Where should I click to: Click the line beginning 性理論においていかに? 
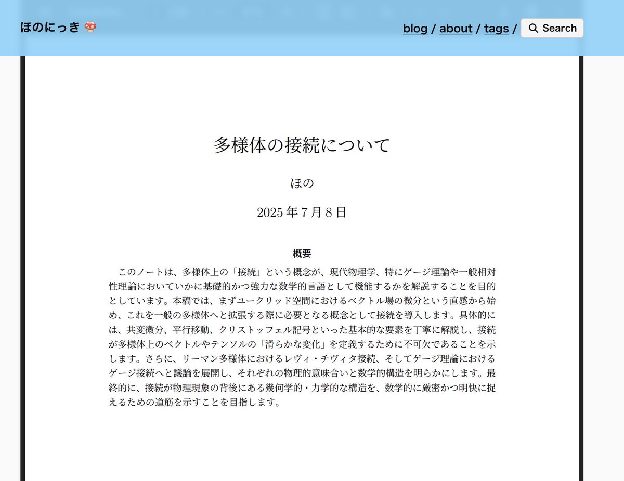click(303, 286)
